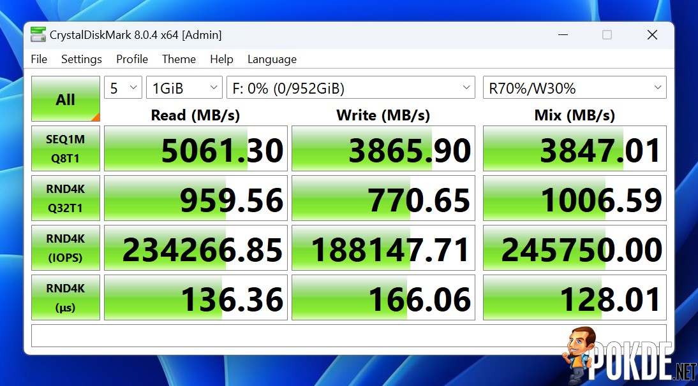
Task: Click the latency read value 136.36
Action: (196, 297)
